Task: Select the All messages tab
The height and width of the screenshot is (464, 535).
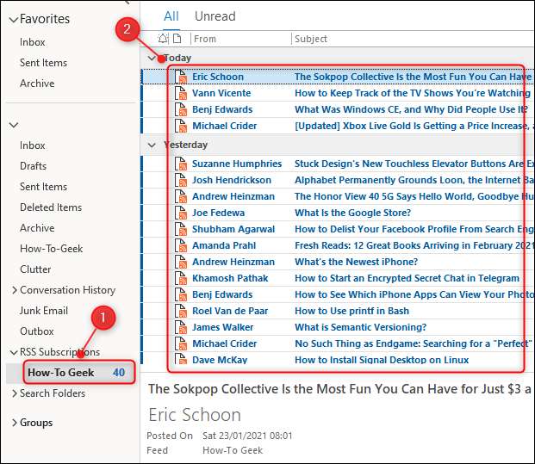Action: pyautogui.click(x=171, y=16)
